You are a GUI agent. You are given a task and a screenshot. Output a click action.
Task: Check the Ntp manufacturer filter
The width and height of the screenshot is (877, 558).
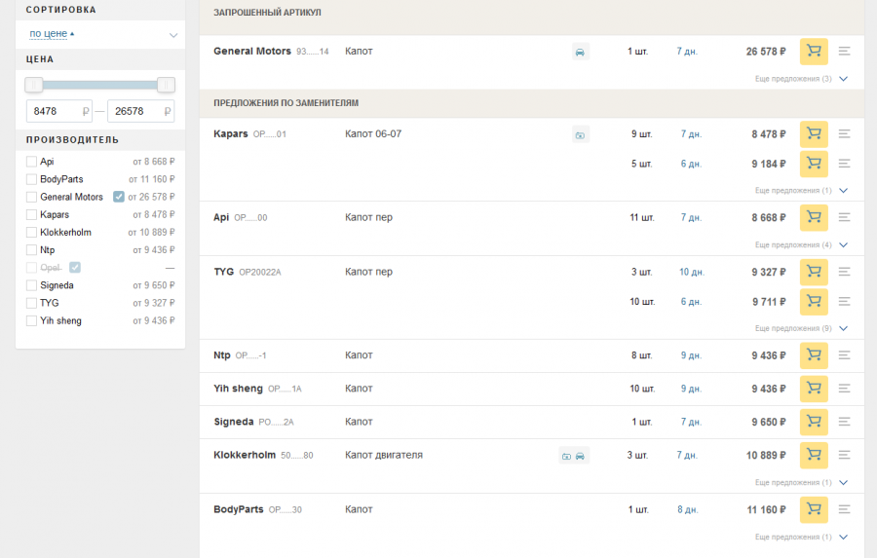pyautogui.click(x=31, y=250)
